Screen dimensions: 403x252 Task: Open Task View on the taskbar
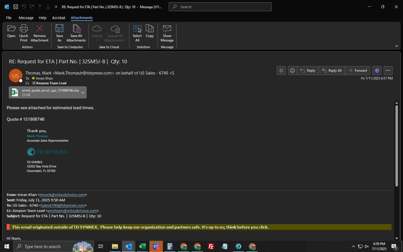(x=101, y=246)
